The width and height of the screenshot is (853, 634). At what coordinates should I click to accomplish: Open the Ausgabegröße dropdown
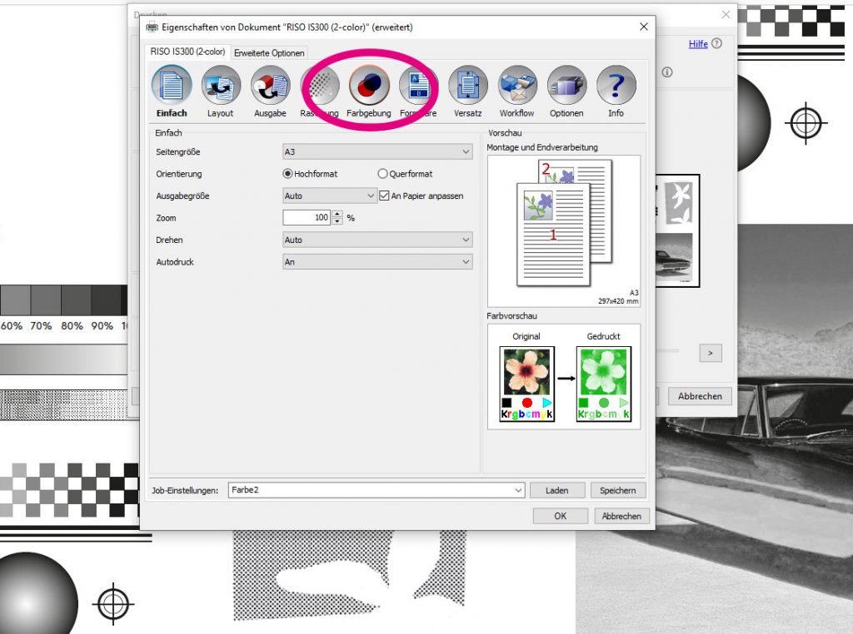[x=330, y=196]
